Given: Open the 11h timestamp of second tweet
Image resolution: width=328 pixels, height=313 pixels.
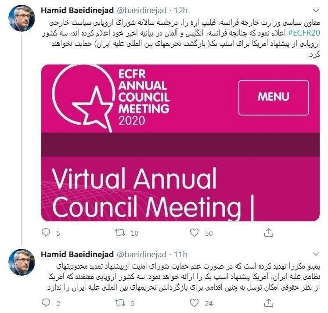Looking at the screenshot, I should [180, 255].
